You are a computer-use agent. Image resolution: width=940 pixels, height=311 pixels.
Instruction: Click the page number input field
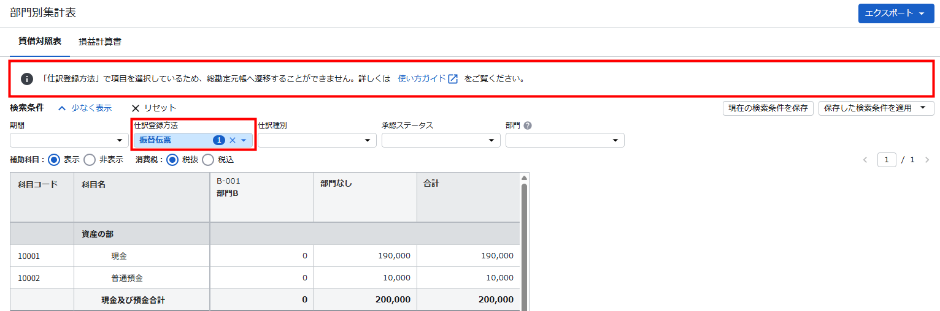point(887,160)
